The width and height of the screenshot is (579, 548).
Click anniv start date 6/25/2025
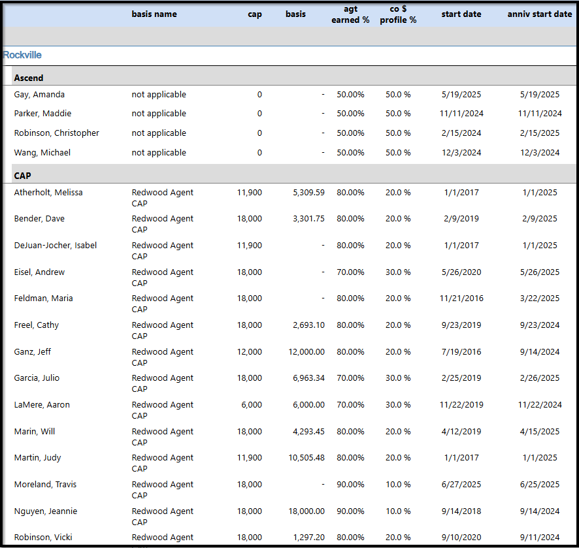pyautogui.click(x=540, y=484)
